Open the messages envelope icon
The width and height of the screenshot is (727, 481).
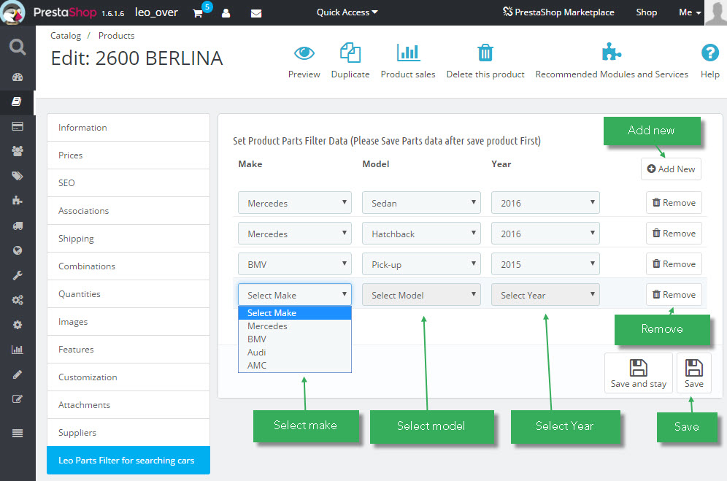tap(256, 13)
